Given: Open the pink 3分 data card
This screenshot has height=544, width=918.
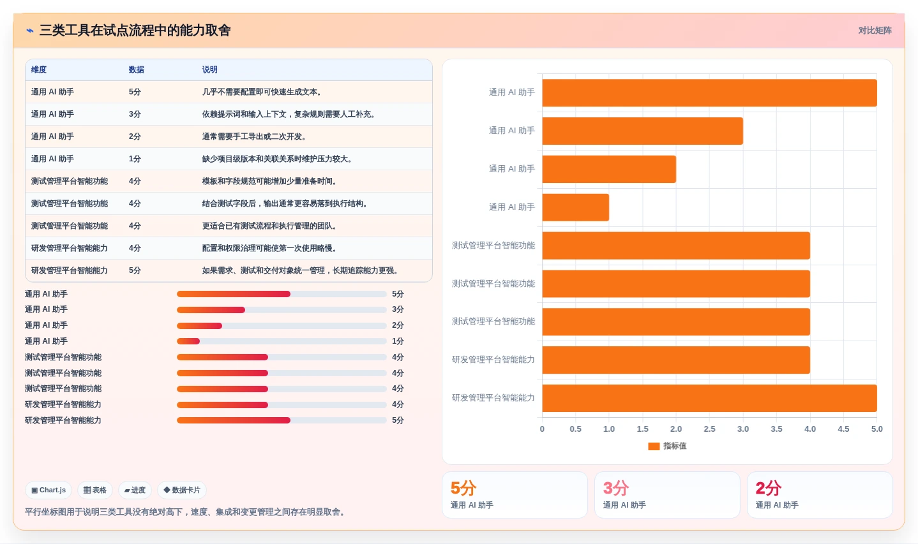Looking at the screenshot, I should pos(667,495).
